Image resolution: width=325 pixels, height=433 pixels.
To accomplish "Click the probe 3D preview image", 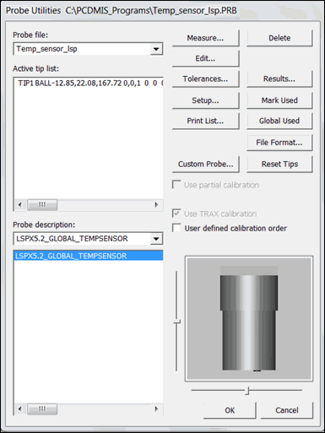I will pyautogui.click(x=249, y=319).
